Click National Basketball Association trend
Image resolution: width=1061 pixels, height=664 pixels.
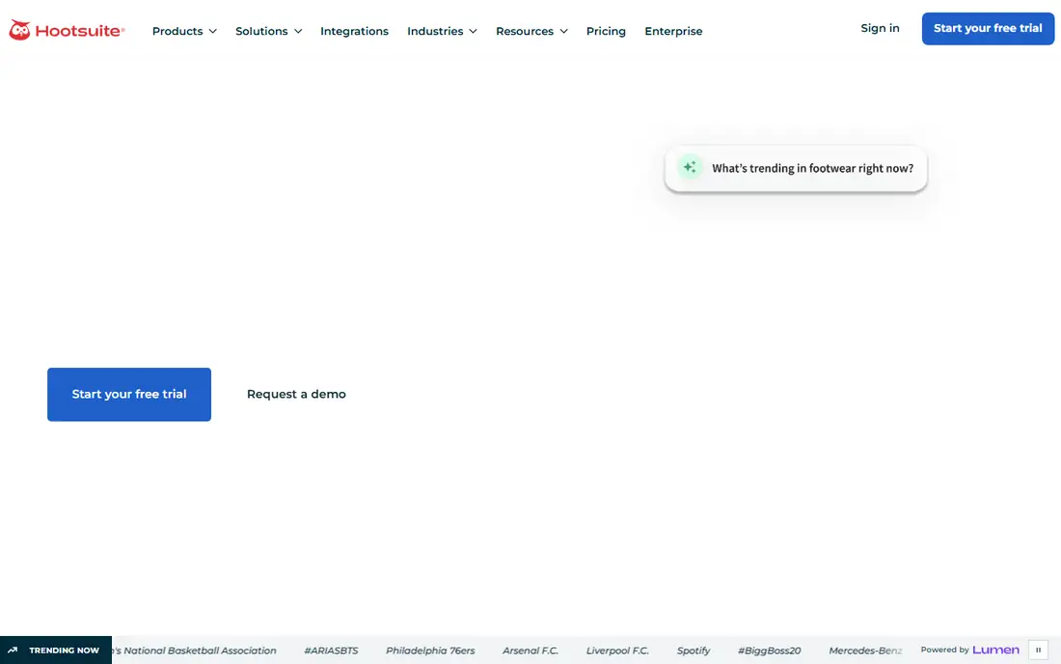tap(194, 650)
